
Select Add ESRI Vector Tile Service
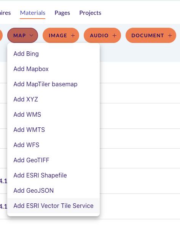(x=53, y=206)
